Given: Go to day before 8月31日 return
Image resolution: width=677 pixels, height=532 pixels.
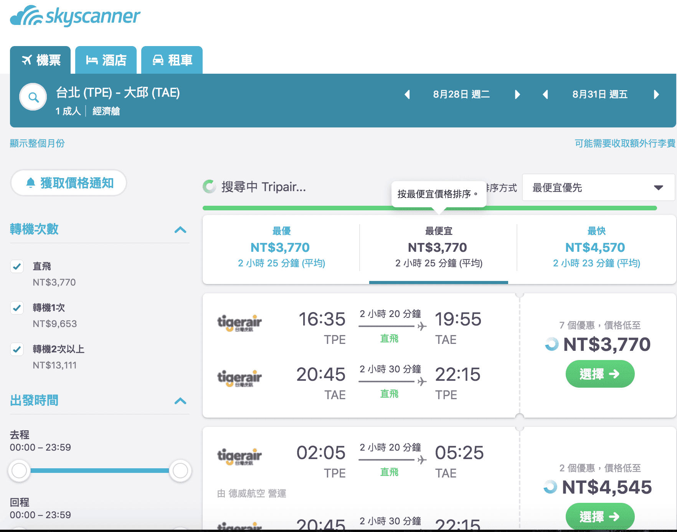Looking at the screenshot, I should coord(545,94).
